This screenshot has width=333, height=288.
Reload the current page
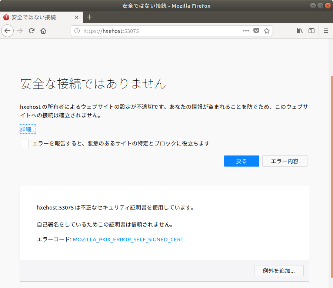tap(31, 31)
